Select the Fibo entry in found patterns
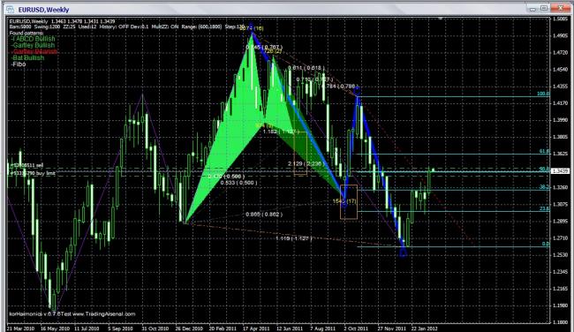This screenshot has height=332, width=574. coord(19,64)
